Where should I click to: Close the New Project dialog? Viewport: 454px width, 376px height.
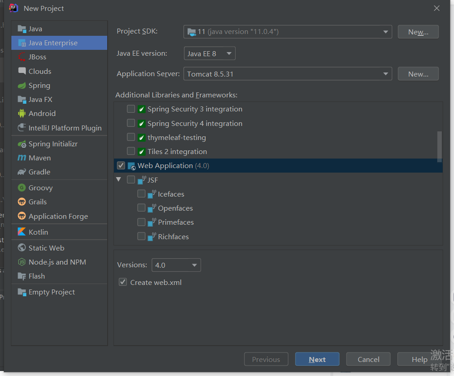[437, 8]
